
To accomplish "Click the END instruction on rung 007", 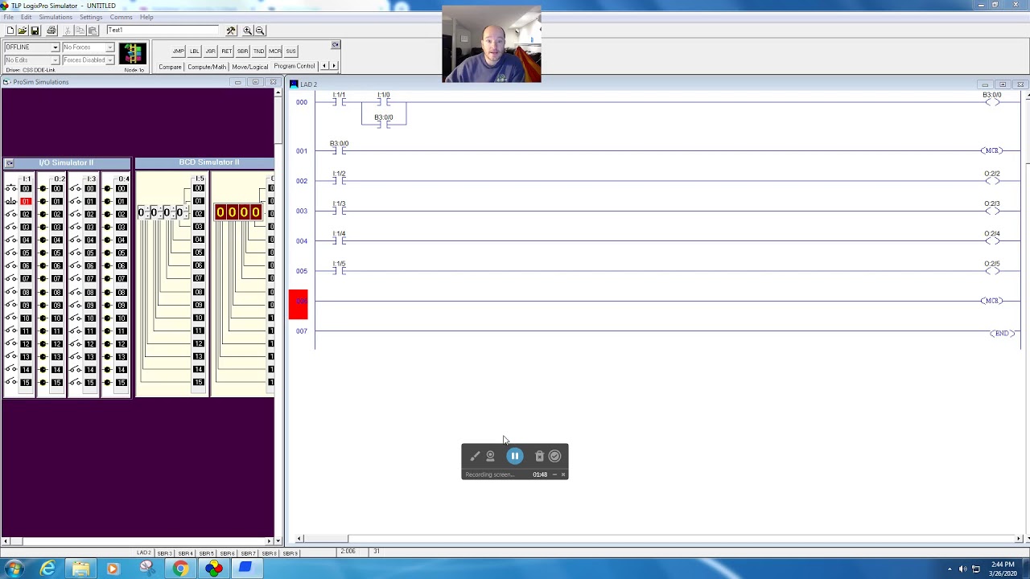I will coord(1002,333).
